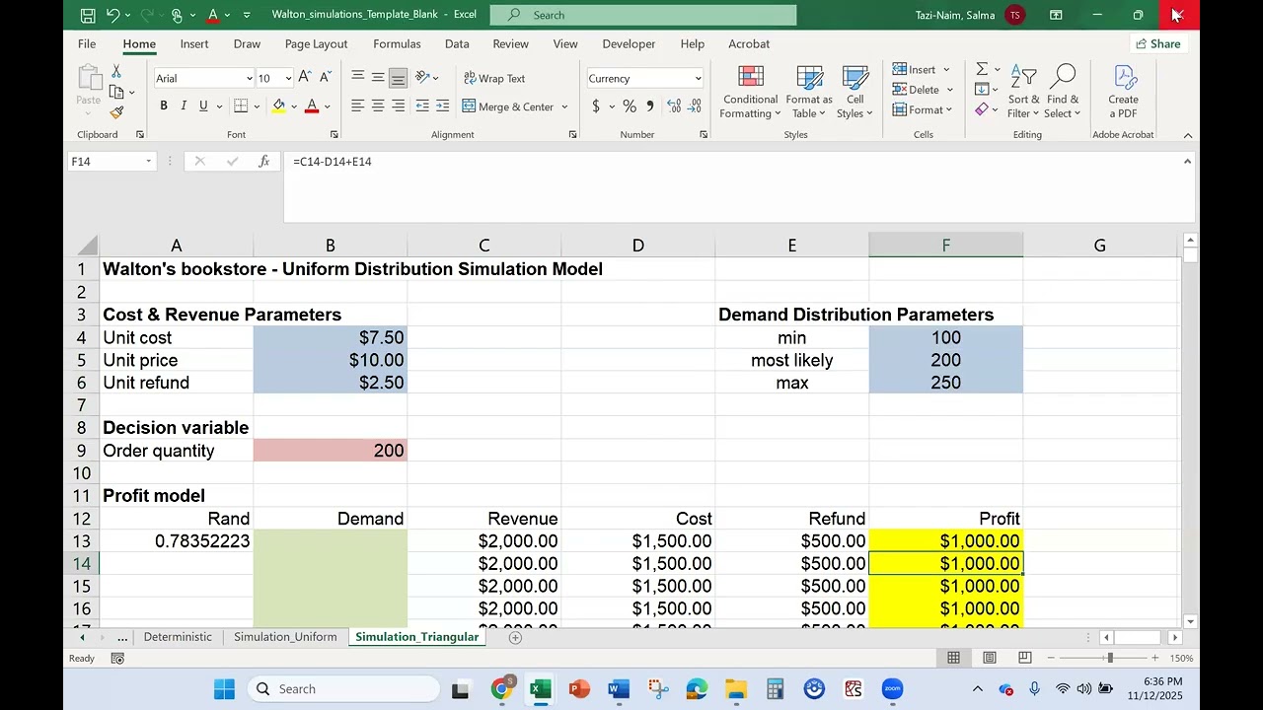Viewport: 1263px width, 710px height.
Task: Open the Font name Arial dropdown
Action: click(x=248, y=78)
